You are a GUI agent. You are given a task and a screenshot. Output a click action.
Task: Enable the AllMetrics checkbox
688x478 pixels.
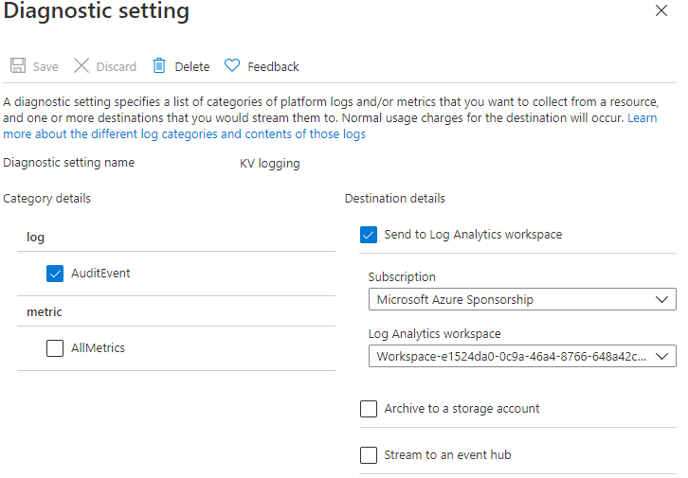(55, 348)
